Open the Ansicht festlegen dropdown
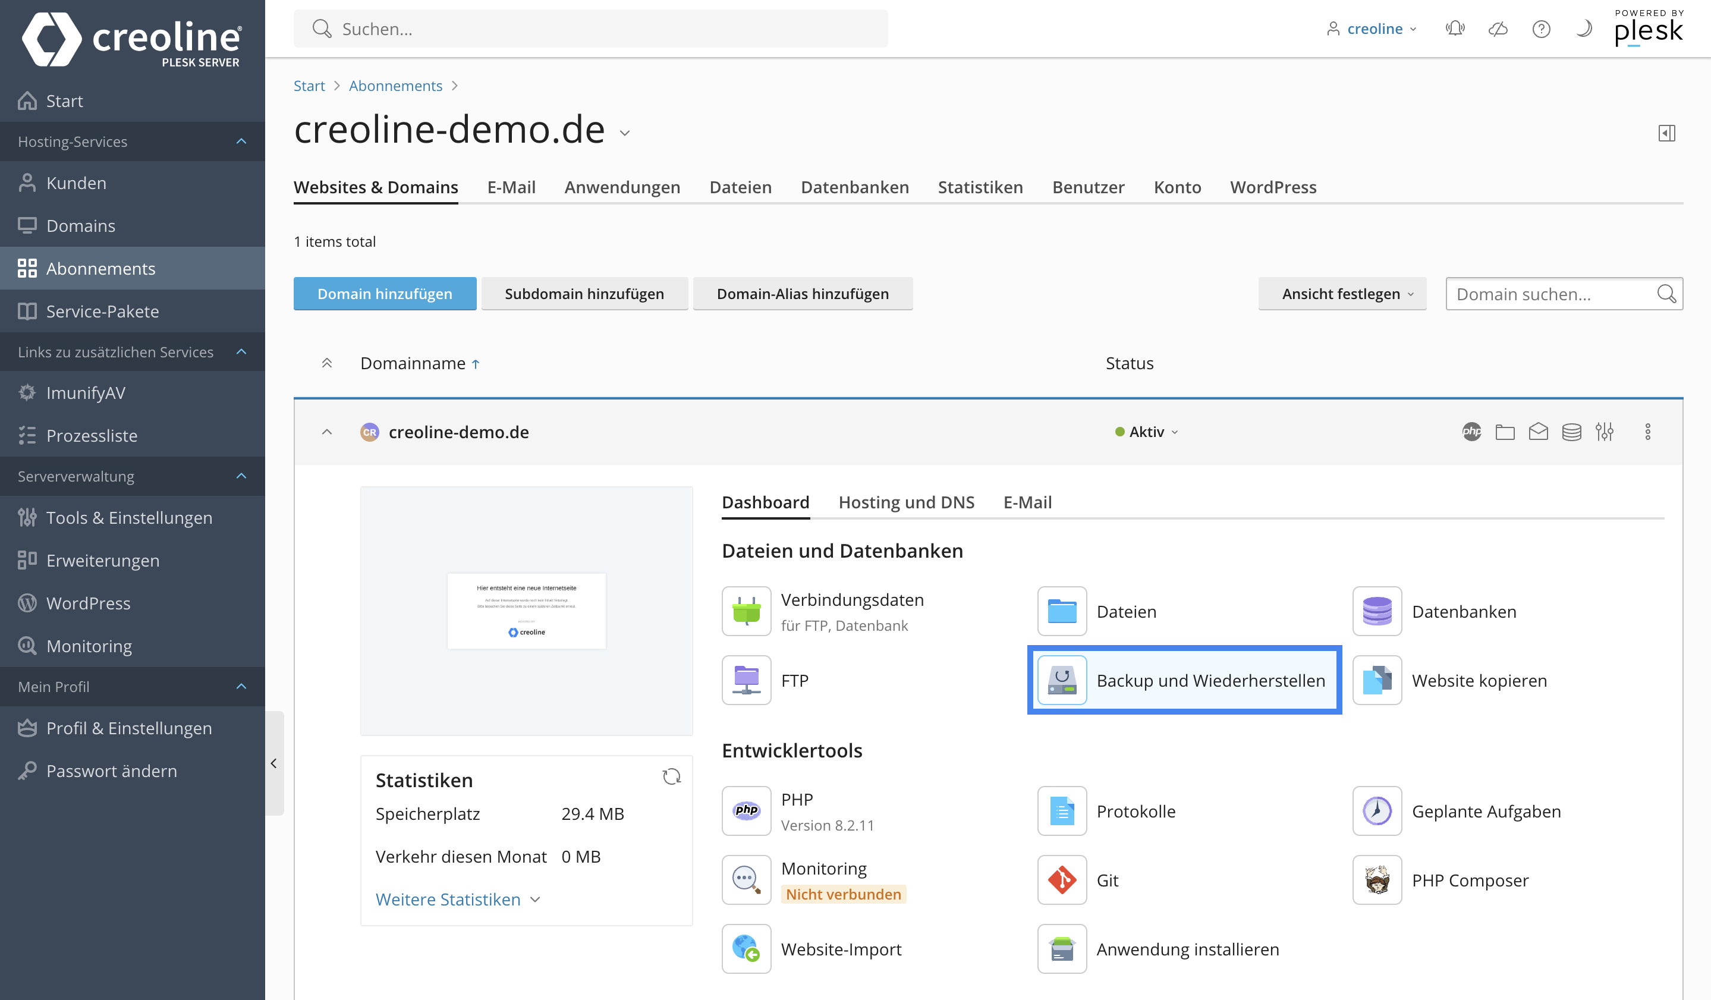1711x1000 pixels. click(1342, 294)
